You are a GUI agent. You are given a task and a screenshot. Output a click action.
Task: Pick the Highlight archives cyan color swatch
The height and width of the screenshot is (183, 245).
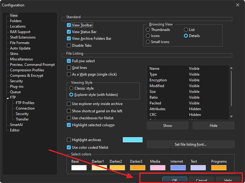133,140
